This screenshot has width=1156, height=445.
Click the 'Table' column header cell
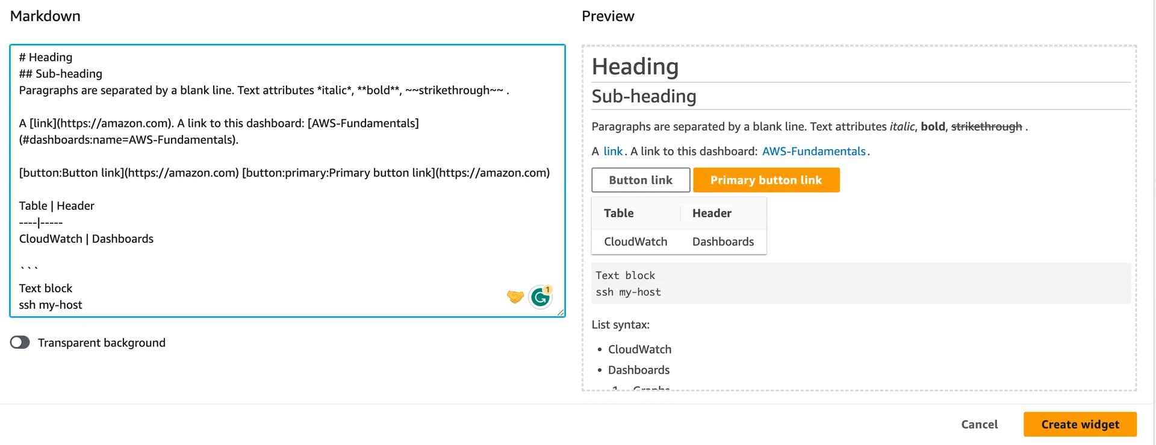[636, 213]
